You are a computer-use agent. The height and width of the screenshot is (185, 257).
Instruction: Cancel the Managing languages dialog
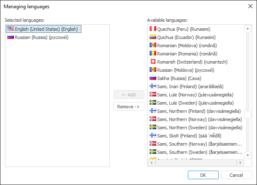236,175
